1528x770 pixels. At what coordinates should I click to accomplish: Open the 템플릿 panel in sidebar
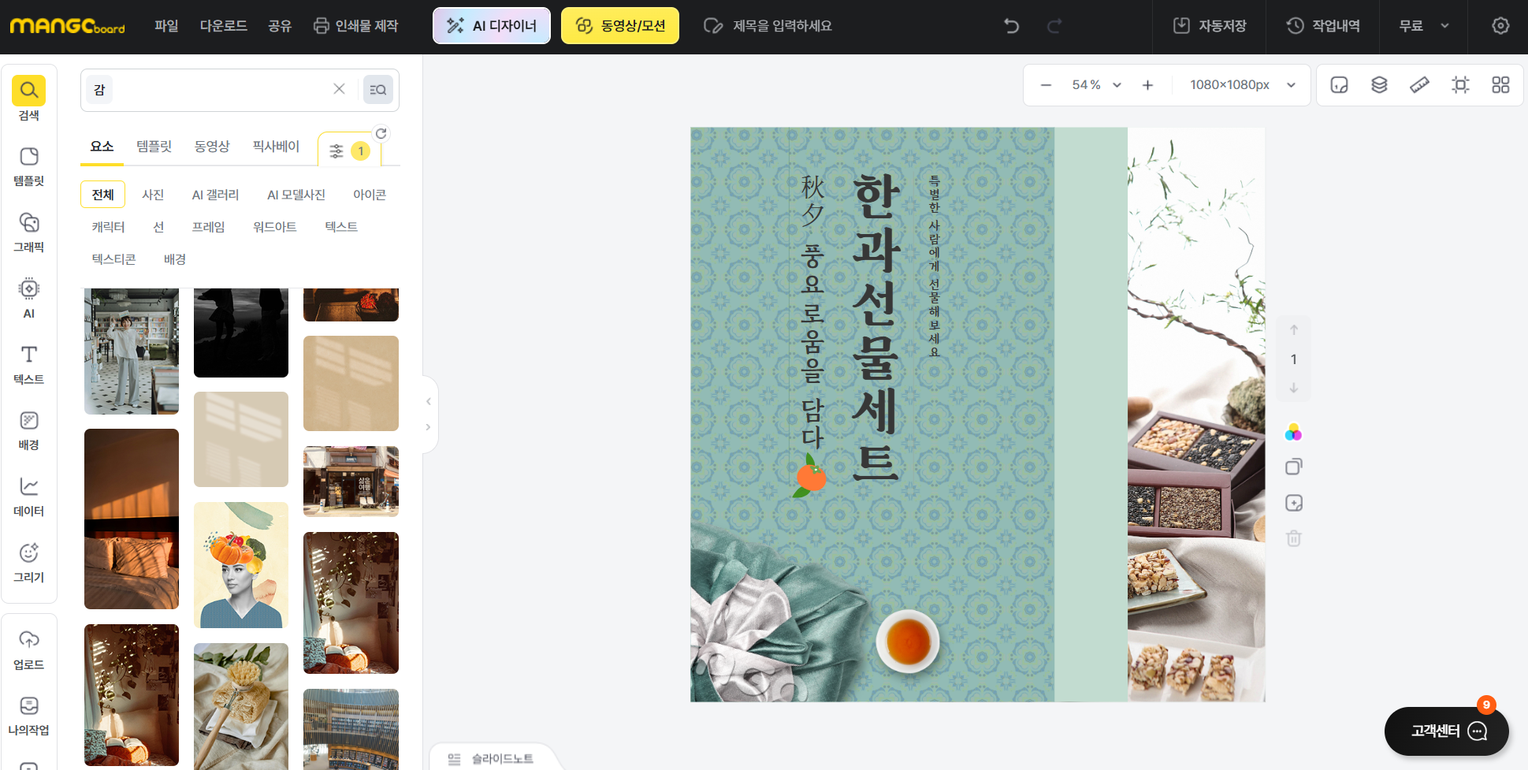point(28,163)
